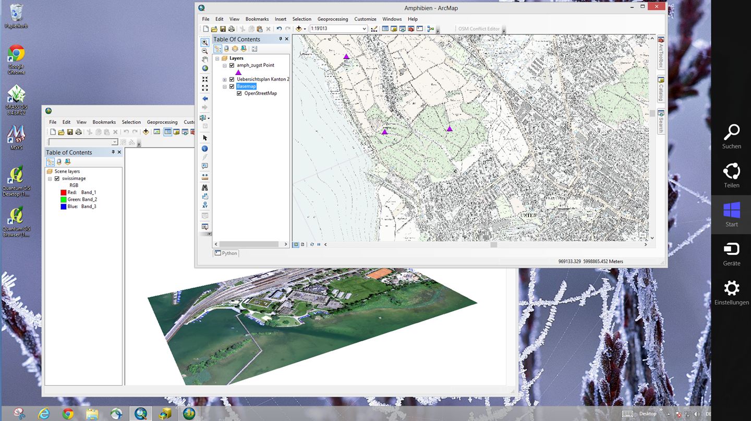Image resolution: width=751 pixels, height=421 pixels.
Task: Click Add Data button in ArcMap toolbar
Action: click(x=299, y=29)
